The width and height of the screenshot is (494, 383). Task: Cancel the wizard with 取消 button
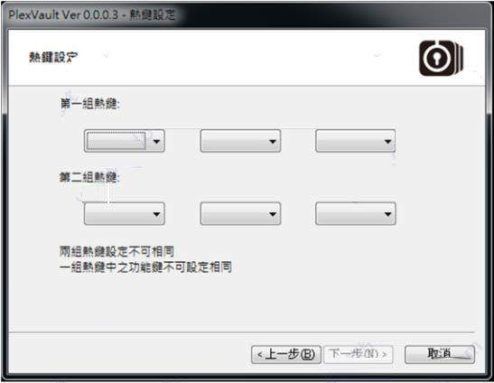coord(440,354)
